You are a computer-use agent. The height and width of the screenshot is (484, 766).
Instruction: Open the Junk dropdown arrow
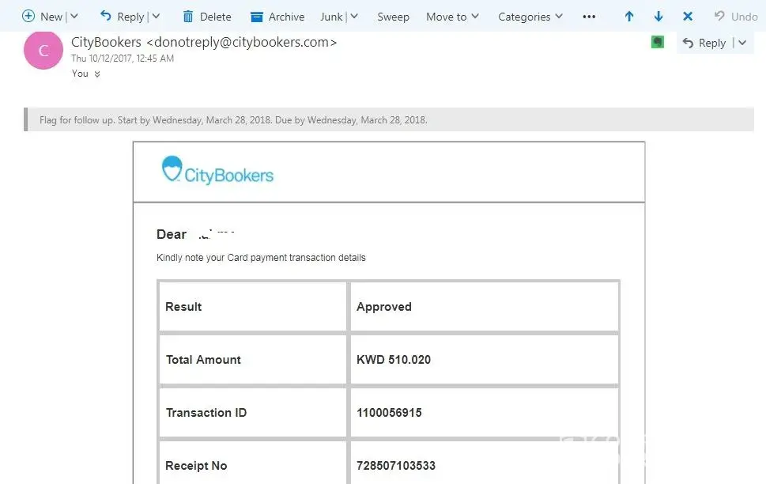coord(353,17)
